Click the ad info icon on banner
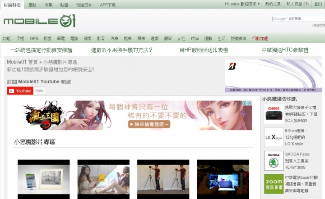The image size is (325, 199). (245, 103)
